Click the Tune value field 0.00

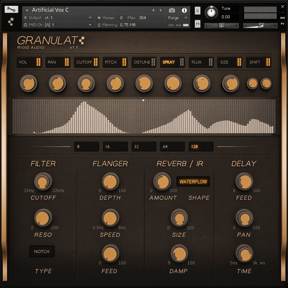tap(229, 17)
